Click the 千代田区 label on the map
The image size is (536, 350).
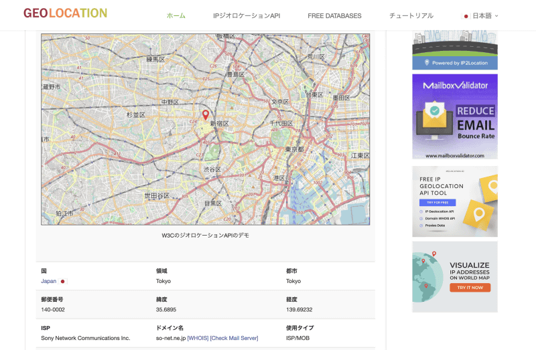tap(281, 123)
